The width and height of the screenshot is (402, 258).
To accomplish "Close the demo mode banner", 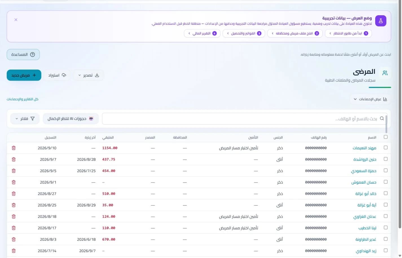I will (x=16, y=20).
